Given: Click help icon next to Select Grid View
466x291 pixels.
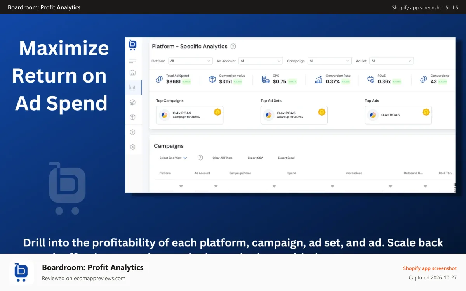Looking at the screenshot, I should pyautogui.click(x=200, y=158).
